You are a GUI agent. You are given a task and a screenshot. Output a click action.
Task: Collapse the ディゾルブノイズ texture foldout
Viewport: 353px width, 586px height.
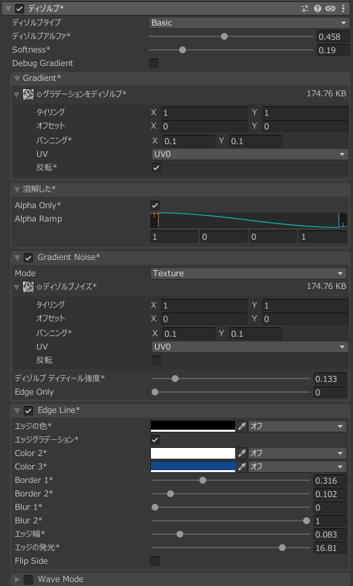click(16, 288)
